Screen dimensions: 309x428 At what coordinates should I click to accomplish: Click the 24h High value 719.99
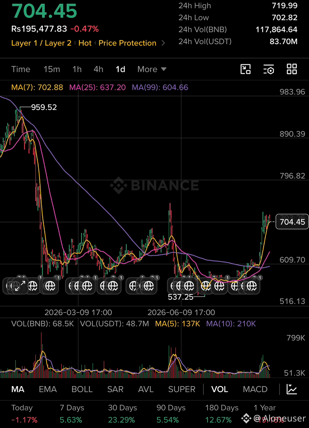(x=284, y=6)
